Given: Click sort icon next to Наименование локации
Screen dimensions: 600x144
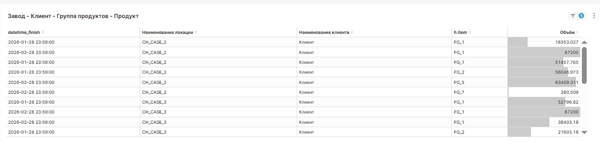Looking at the screenshot, I should pos(196,32).
